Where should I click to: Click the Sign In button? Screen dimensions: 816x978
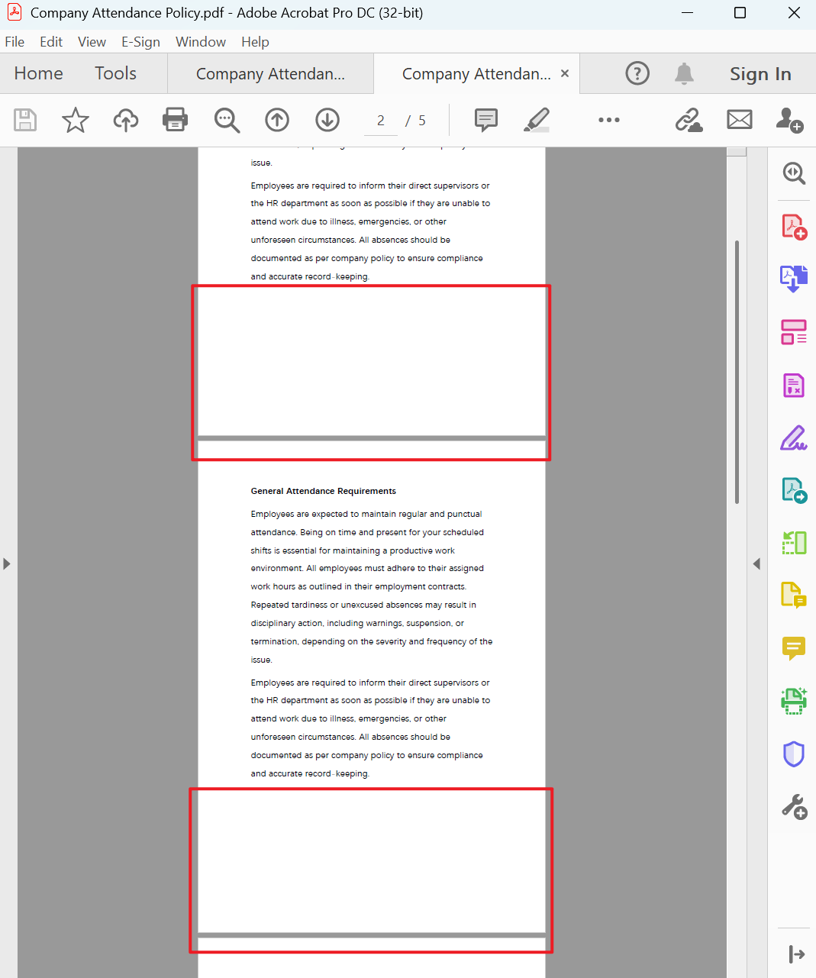760,73
